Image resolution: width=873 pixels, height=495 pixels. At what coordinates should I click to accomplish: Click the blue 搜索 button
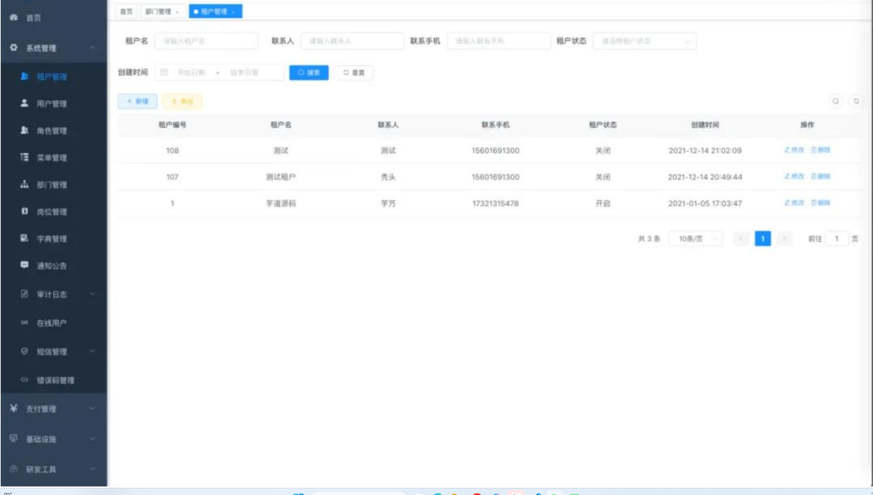pyautogui.click(x=309, y=73)
